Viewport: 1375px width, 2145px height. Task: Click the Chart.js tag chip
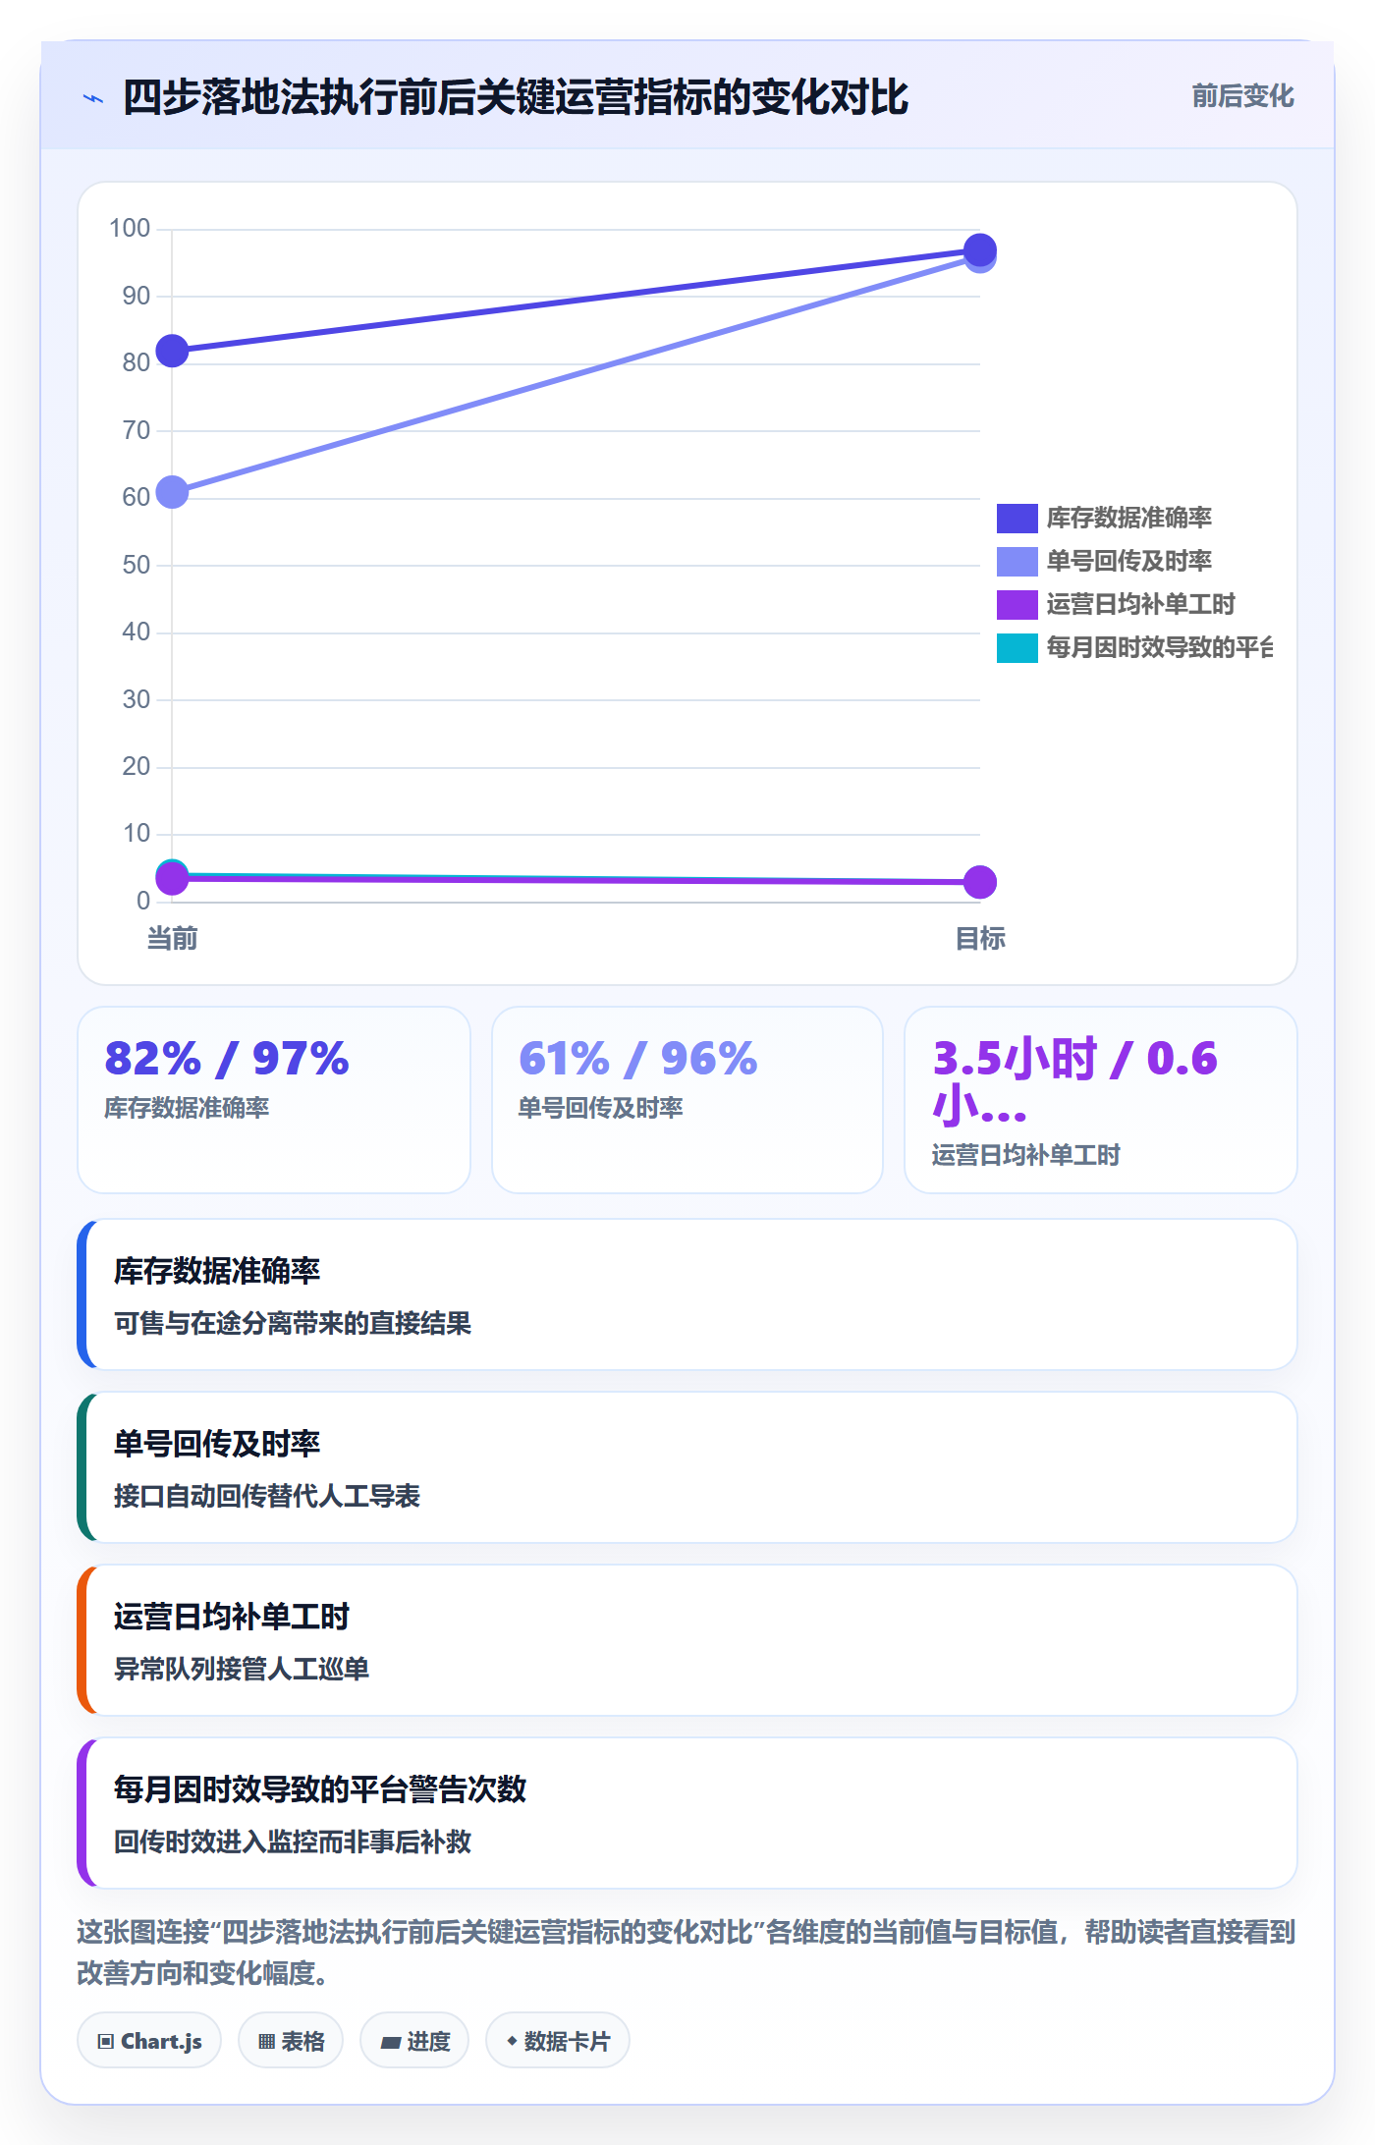[x=149, y=2040]
